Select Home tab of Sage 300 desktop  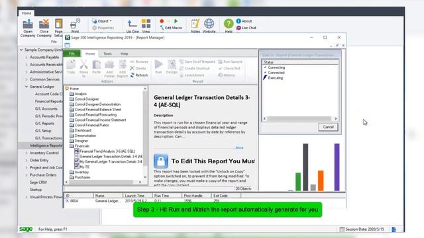pos(26,13)
